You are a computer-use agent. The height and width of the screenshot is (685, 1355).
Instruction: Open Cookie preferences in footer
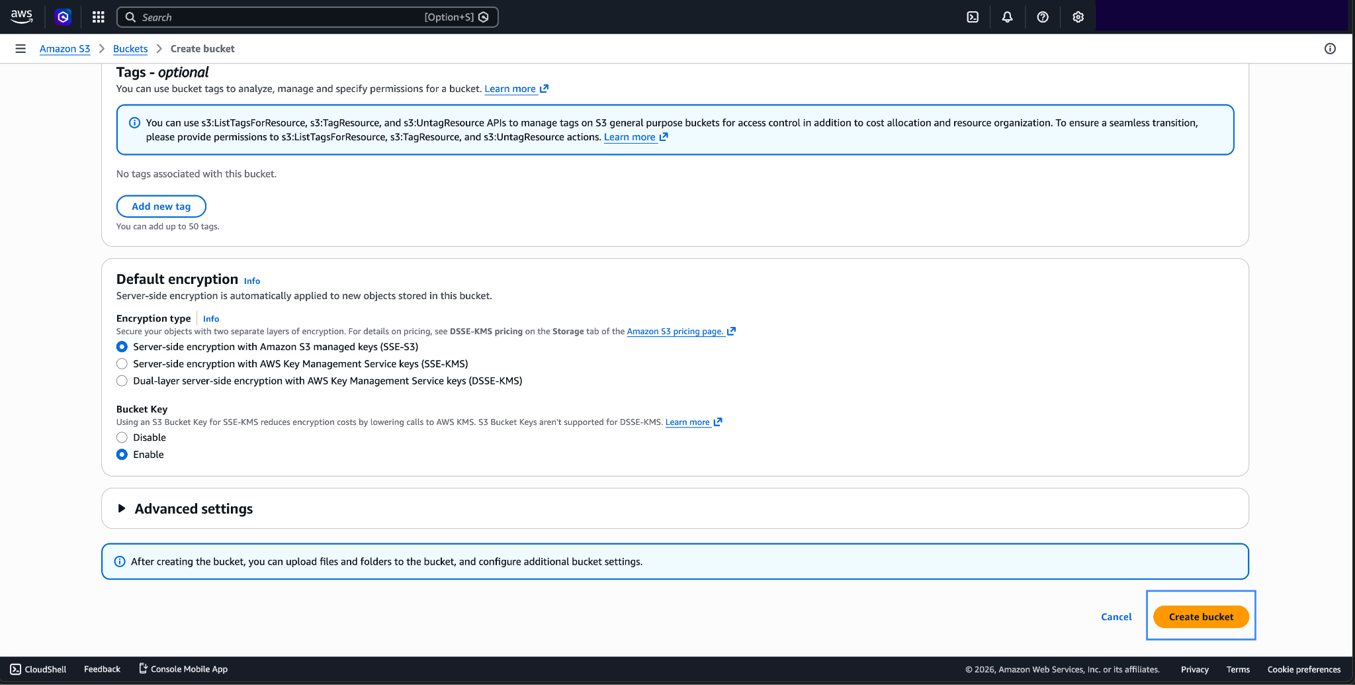point(1304,669)
